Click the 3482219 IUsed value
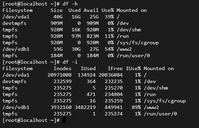The width and height of the screenshot is (199, 128). pos(85,107)
